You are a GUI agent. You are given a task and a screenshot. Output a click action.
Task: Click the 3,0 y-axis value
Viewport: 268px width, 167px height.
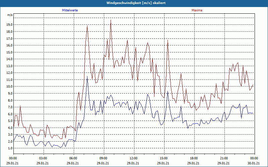click(x=10, y=135)
